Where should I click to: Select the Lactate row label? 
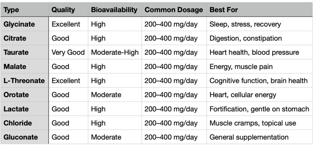coord(16,109)
